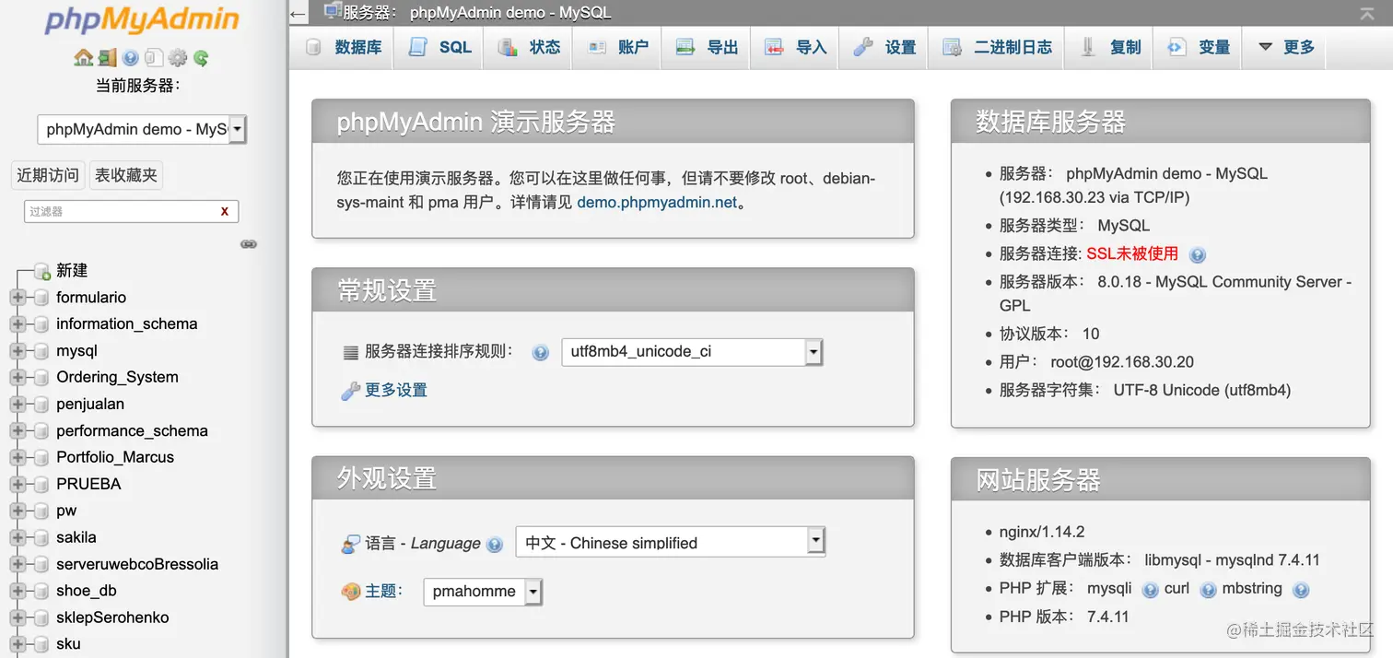Viewport: 1393px width, 658px height.
Task: Clear the filter box with the X
Action: pyautogui.click(x=224, y=211)
